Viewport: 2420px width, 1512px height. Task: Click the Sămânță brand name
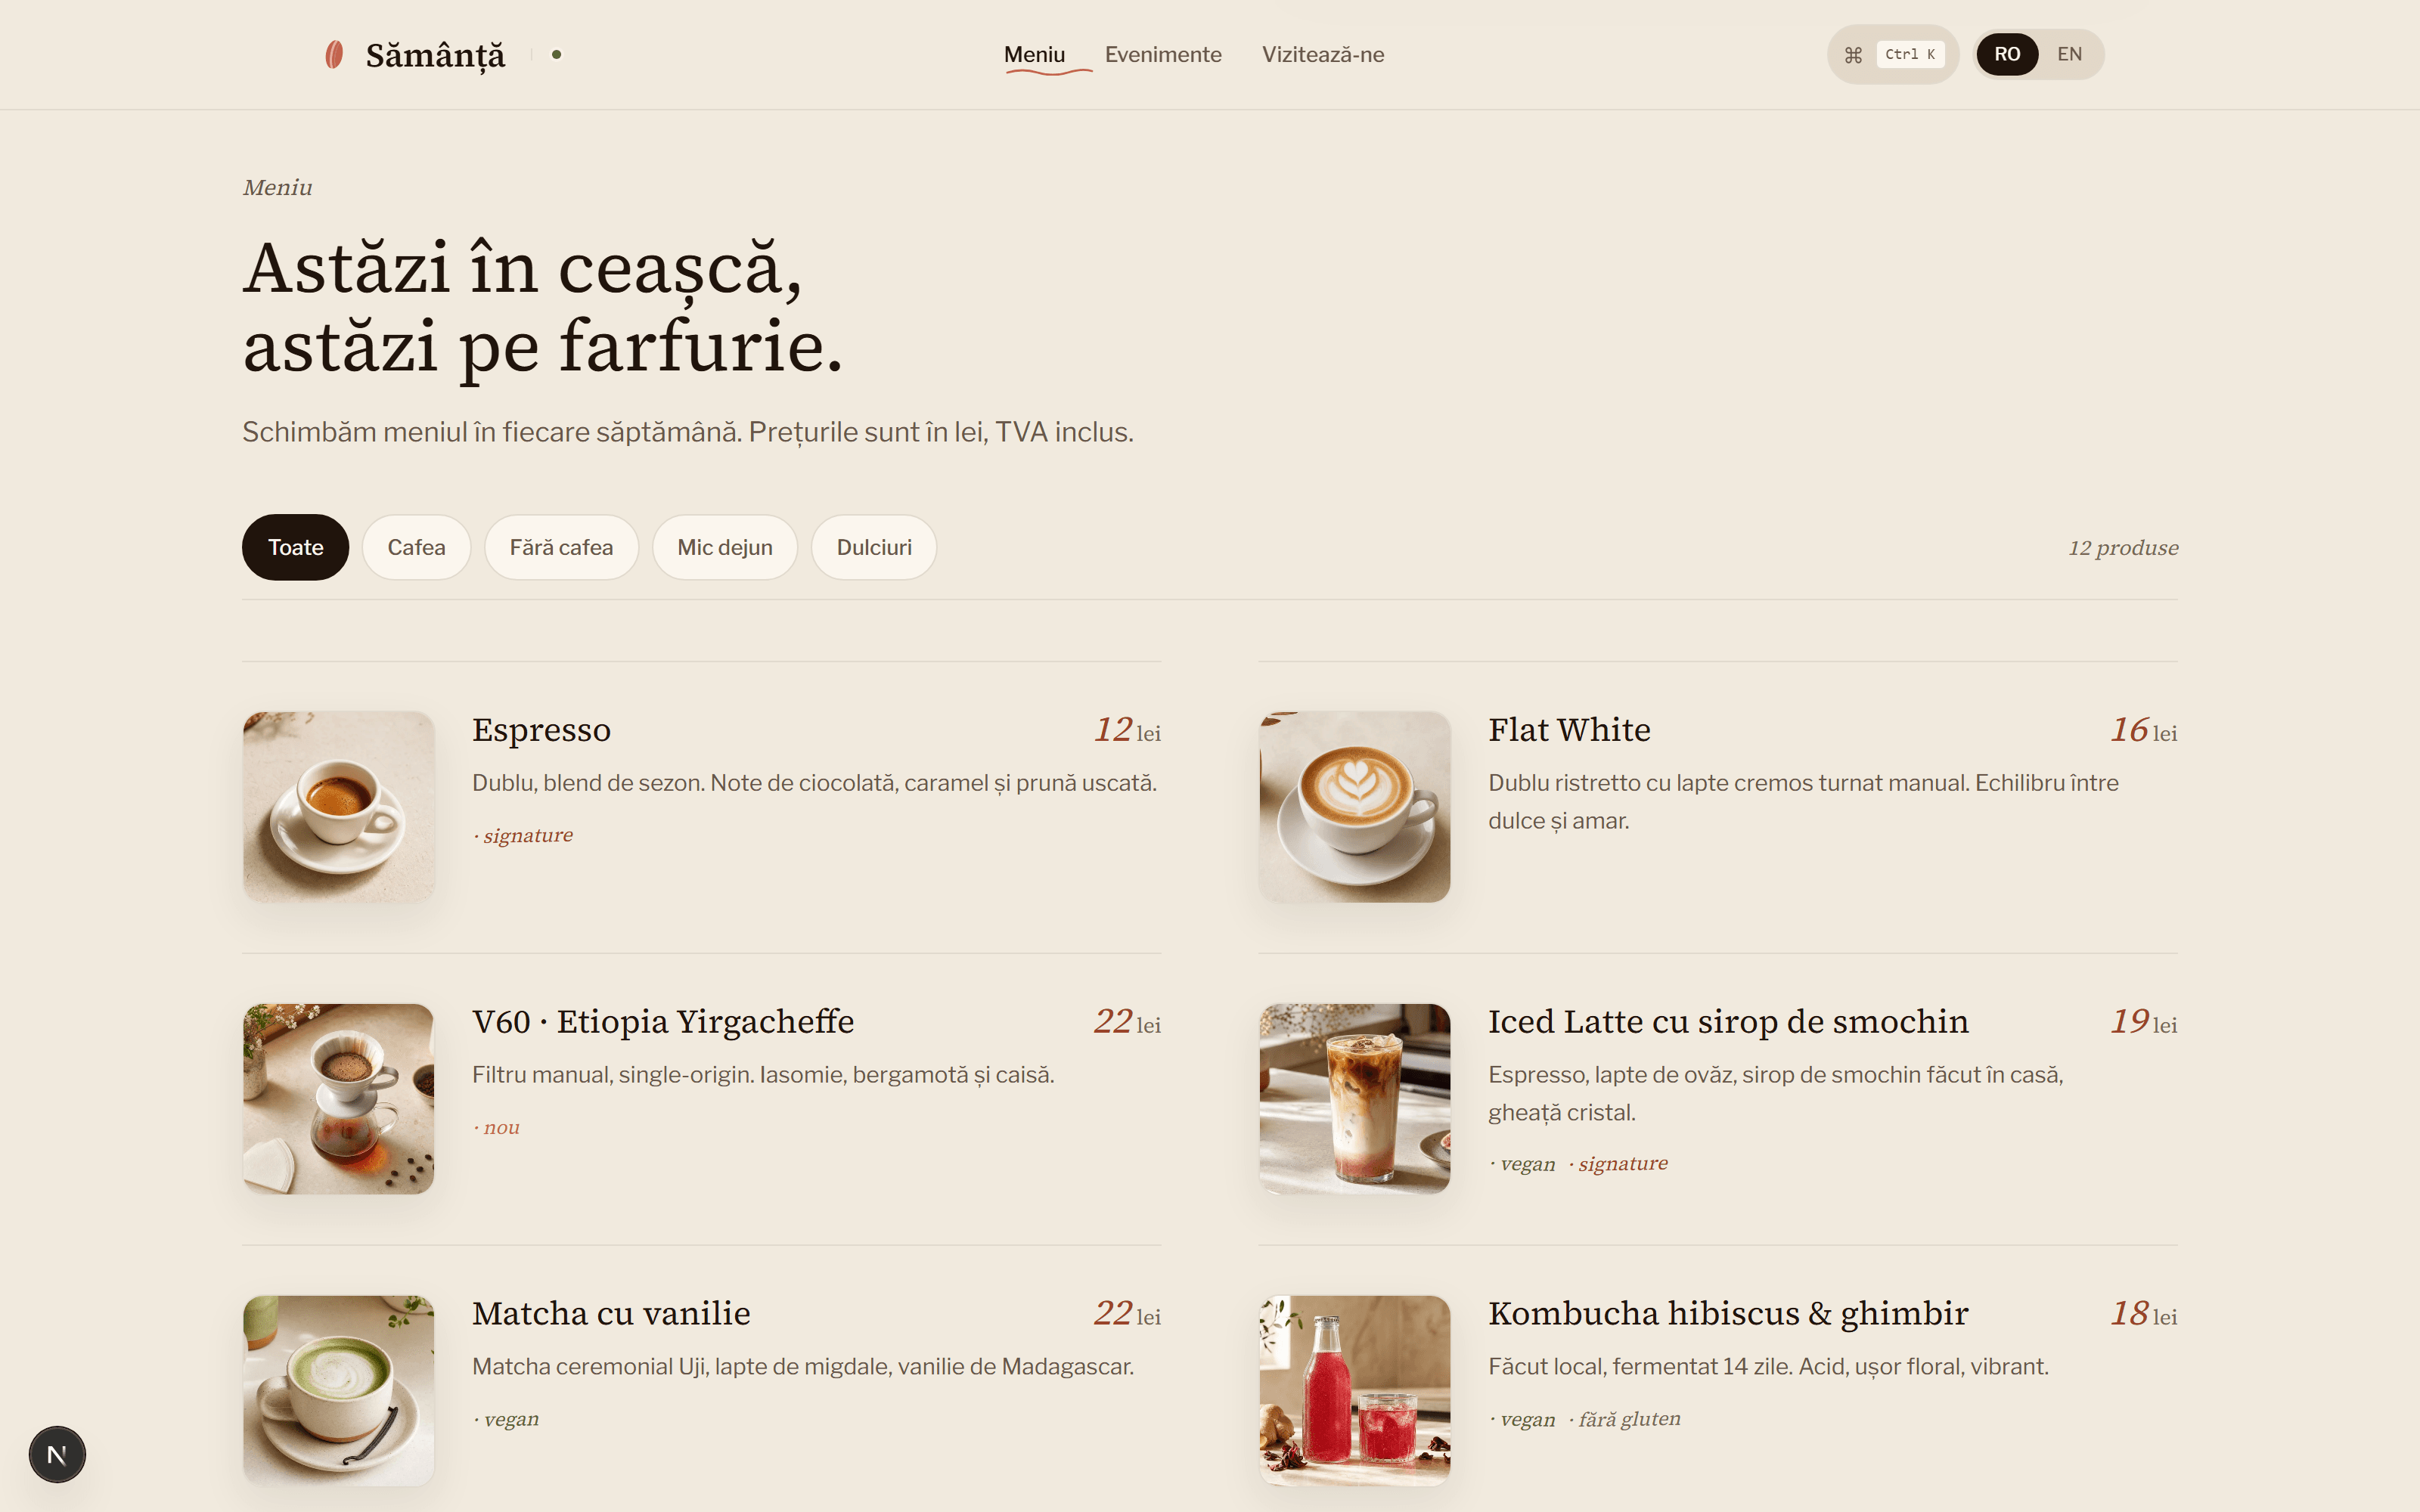[435, 55]
